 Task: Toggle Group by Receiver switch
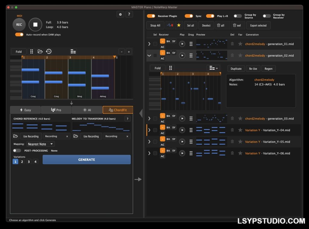267,16
